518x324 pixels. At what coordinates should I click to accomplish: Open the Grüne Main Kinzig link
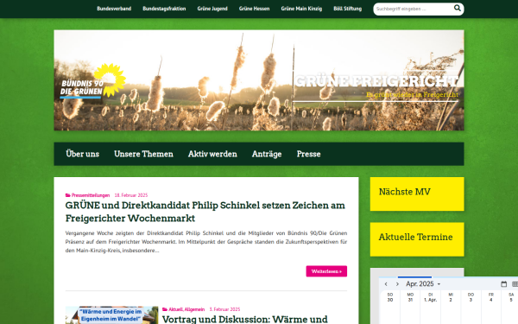tap(301, 9)
